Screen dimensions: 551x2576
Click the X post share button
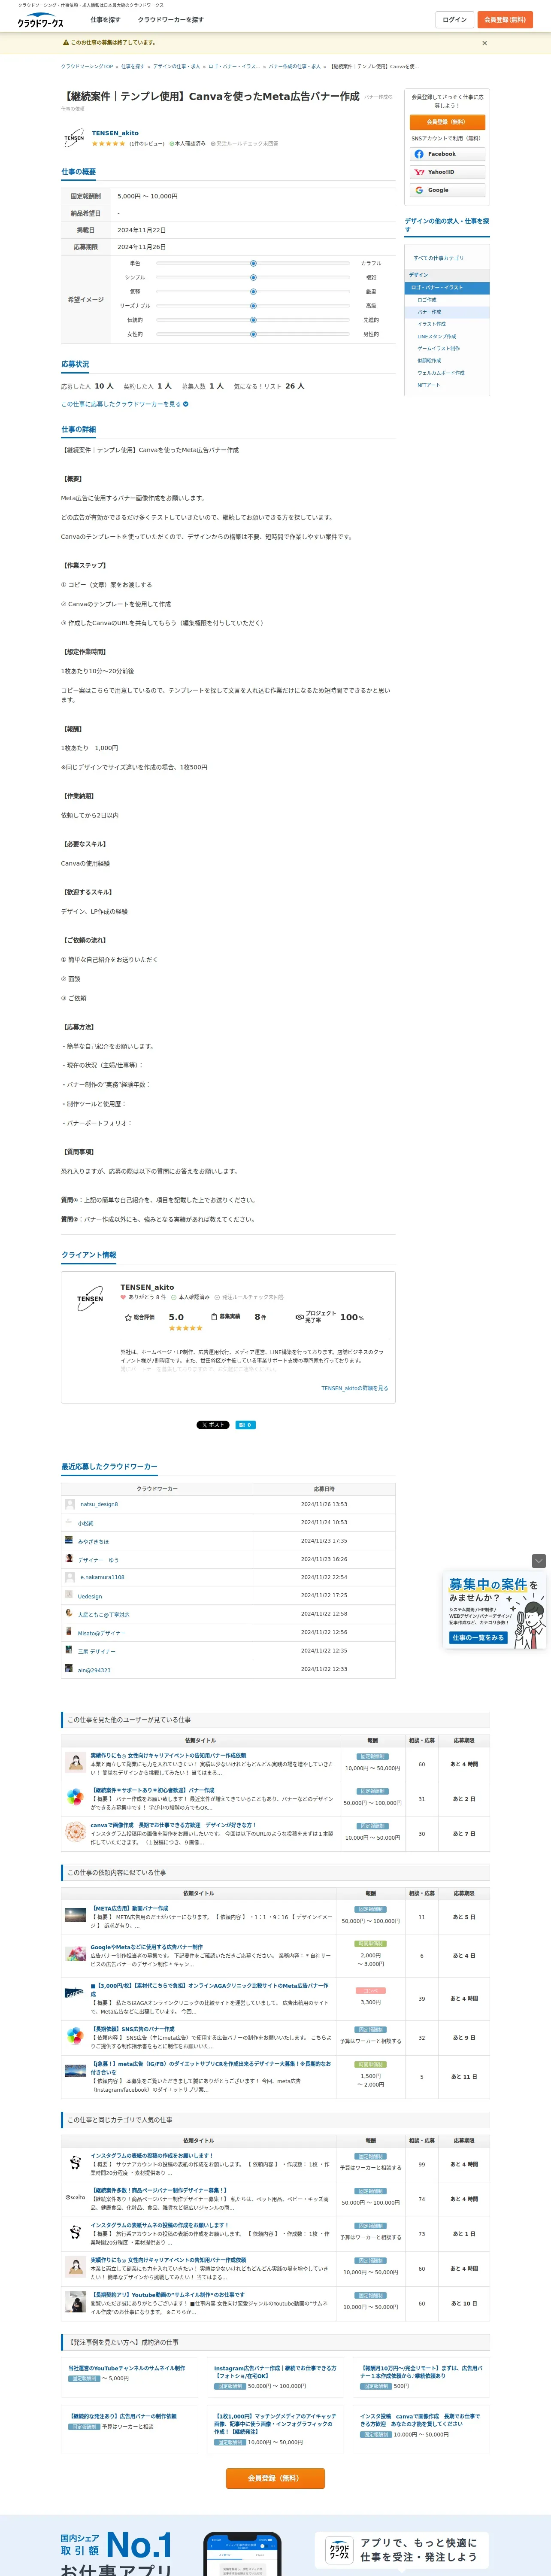[212, 1425]
